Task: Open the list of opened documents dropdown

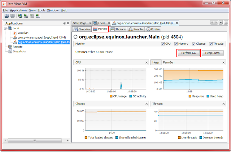Action: point(221,23)
